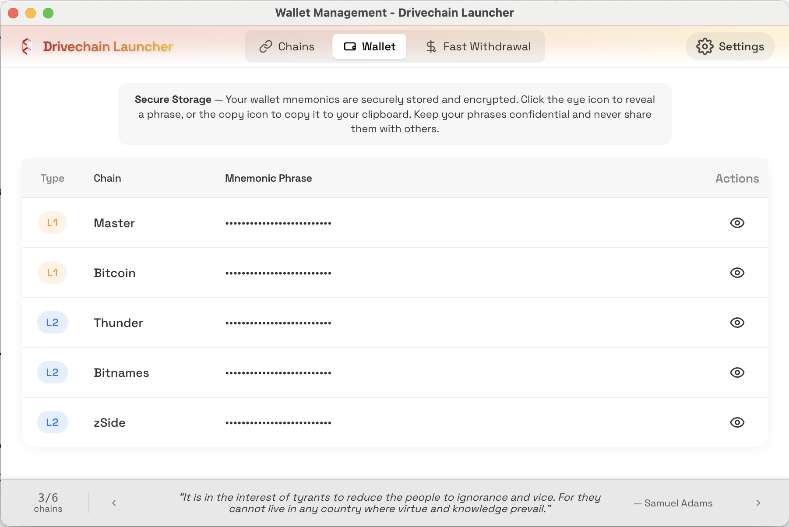Viewport: 789px width, 527px height.
Task: Click the Master masked mnemonic dots
Action: coord(278,223)
